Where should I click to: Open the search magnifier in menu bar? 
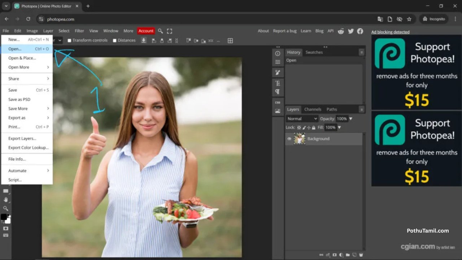coord(160,31)
